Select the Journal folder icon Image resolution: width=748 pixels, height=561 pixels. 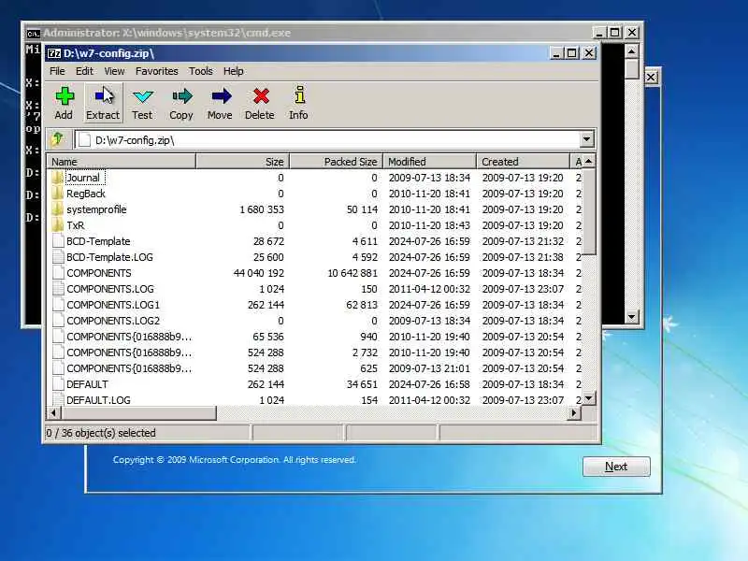click(x=58, y=178)
